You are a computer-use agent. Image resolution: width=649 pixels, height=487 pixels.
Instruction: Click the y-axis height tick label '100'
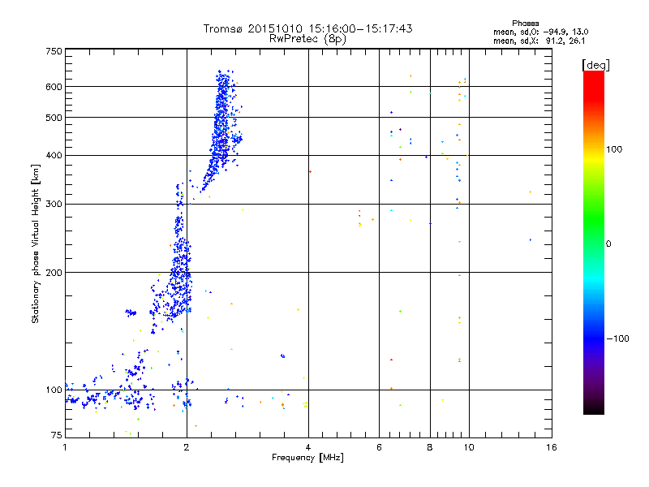pyautogui.click(x=54, y=390)
